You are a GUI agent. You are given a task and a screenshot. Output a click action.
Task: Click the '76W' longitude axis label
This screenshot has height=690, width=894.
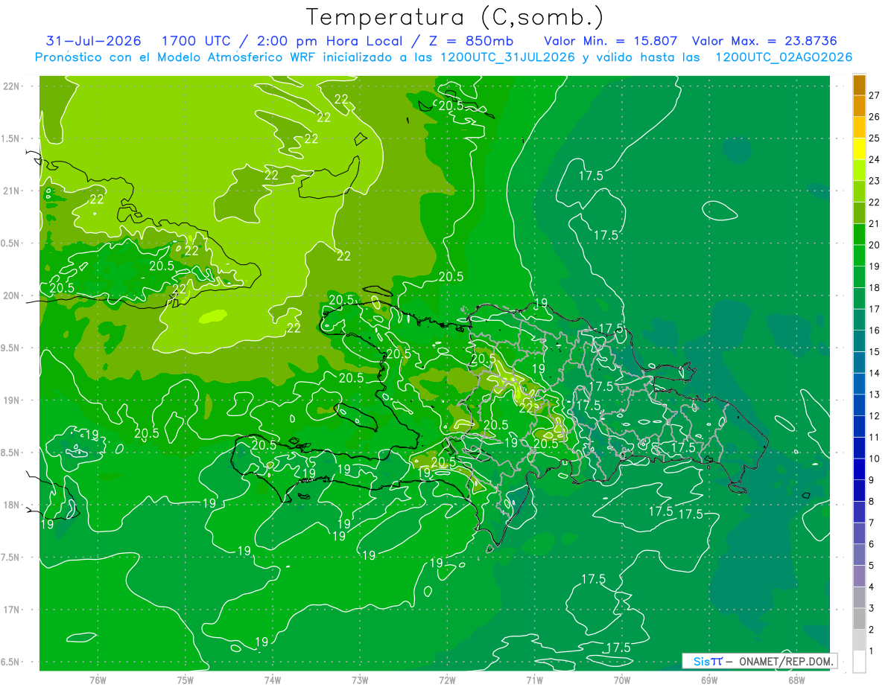98,680
